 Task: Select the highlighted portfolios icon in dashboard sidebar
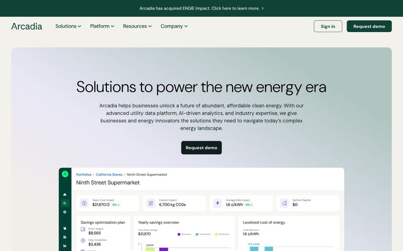[65, 203]
